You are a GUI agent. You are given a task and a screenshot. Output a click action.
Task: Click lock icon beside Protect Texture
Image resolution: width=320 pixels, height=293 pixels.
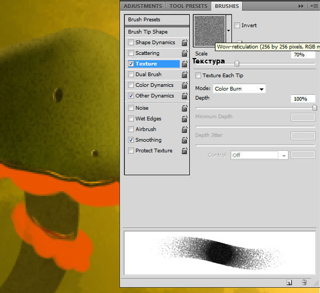click(185, 151)
